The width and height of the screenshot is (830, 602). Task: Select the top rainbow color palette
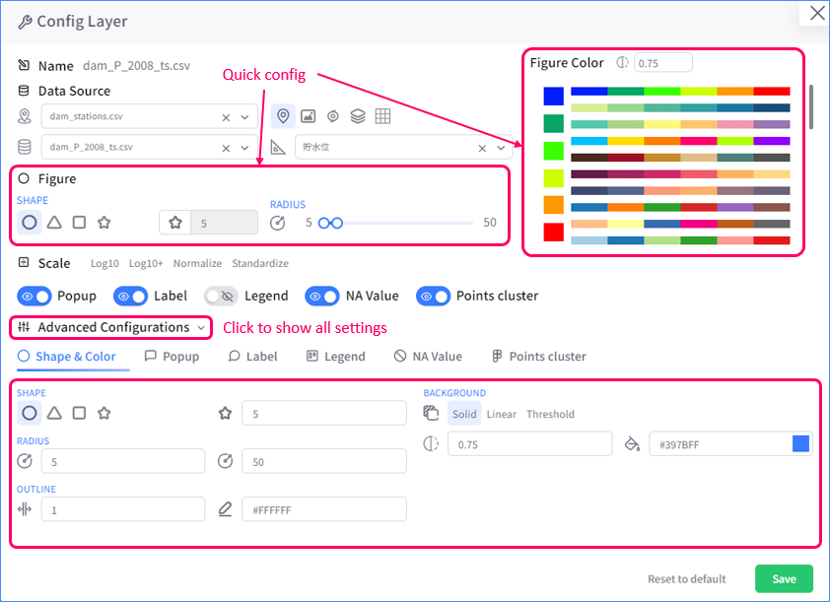coord(680,91)
